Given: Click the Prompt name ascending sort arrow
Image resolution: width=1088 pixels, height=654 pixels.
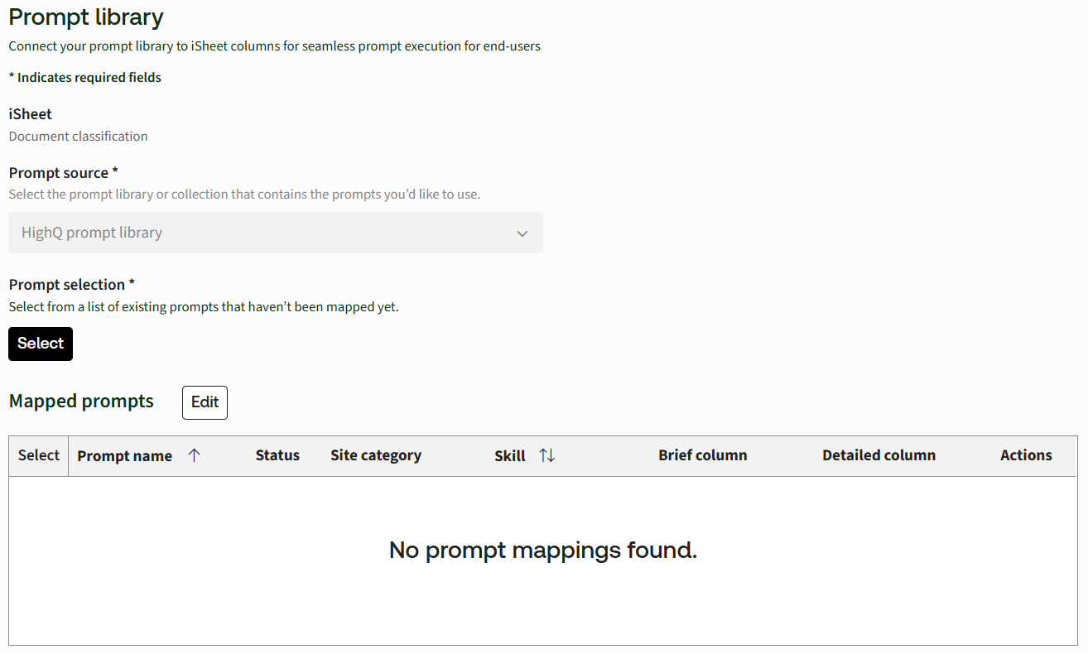Looking at the screenshot, I should click(x=194, y=455).
